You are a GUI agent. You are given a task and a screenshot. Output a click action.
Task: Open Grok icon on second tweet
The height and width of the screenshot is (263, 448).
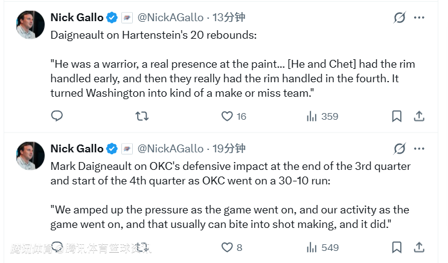point(400,149)
